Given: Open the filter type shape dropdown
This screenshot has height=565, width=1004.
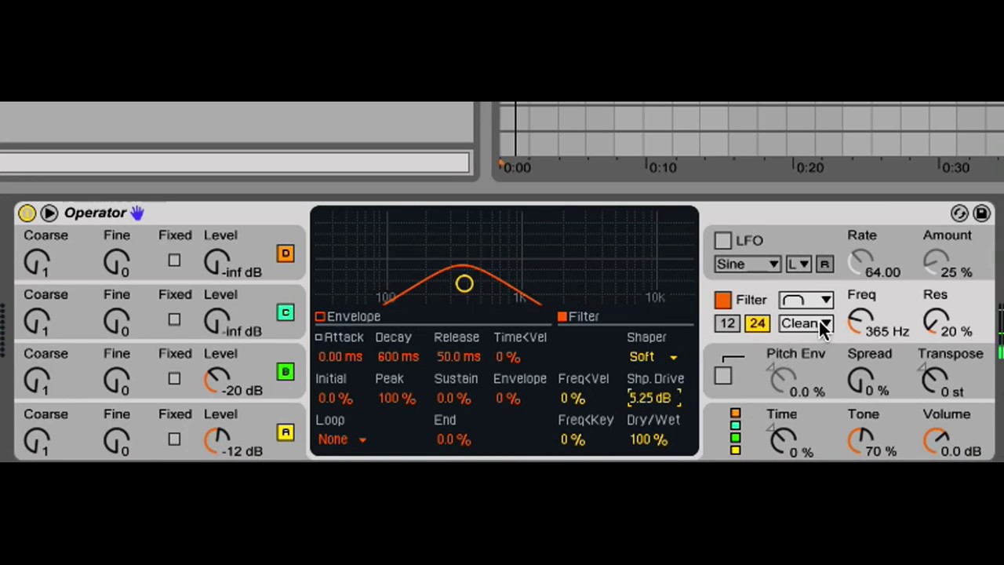Looking at the screenshot, I should 806,300.
